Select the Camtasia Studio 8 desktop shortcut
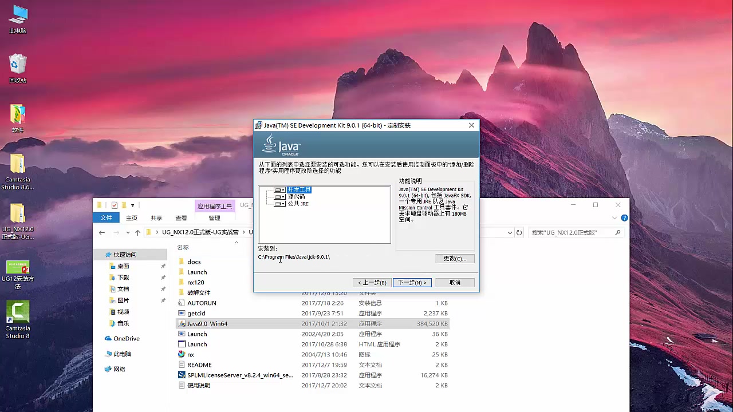 tap(18, 320)
